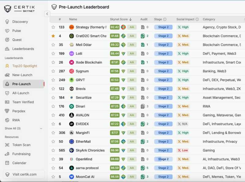Image resolution: width=245 pixels, height=182 pixels.
Task: Expand the Show All (3) list
Action: 23,129
